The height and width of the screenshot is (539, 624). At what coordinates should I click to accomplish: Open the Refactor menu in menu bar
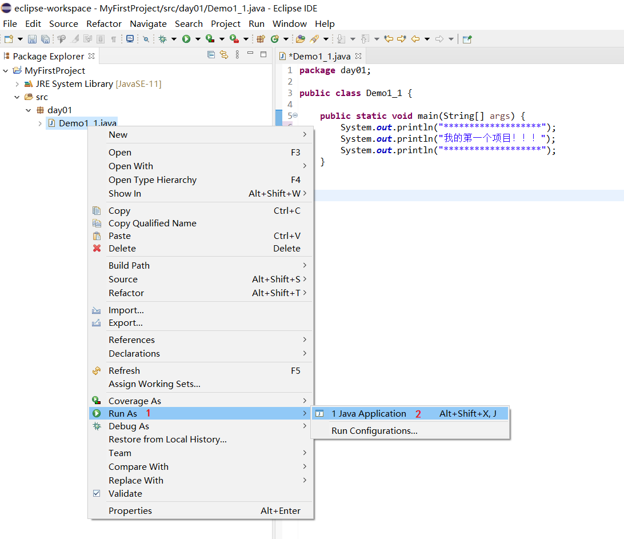[104, 24]
